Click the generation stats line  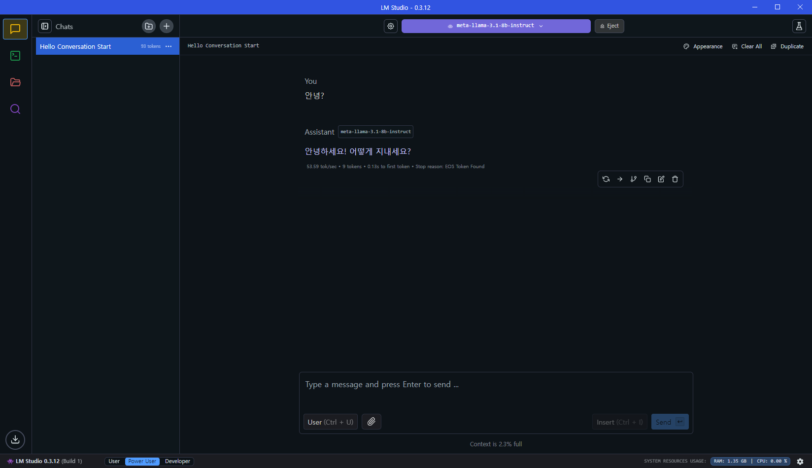click(395, 167)
